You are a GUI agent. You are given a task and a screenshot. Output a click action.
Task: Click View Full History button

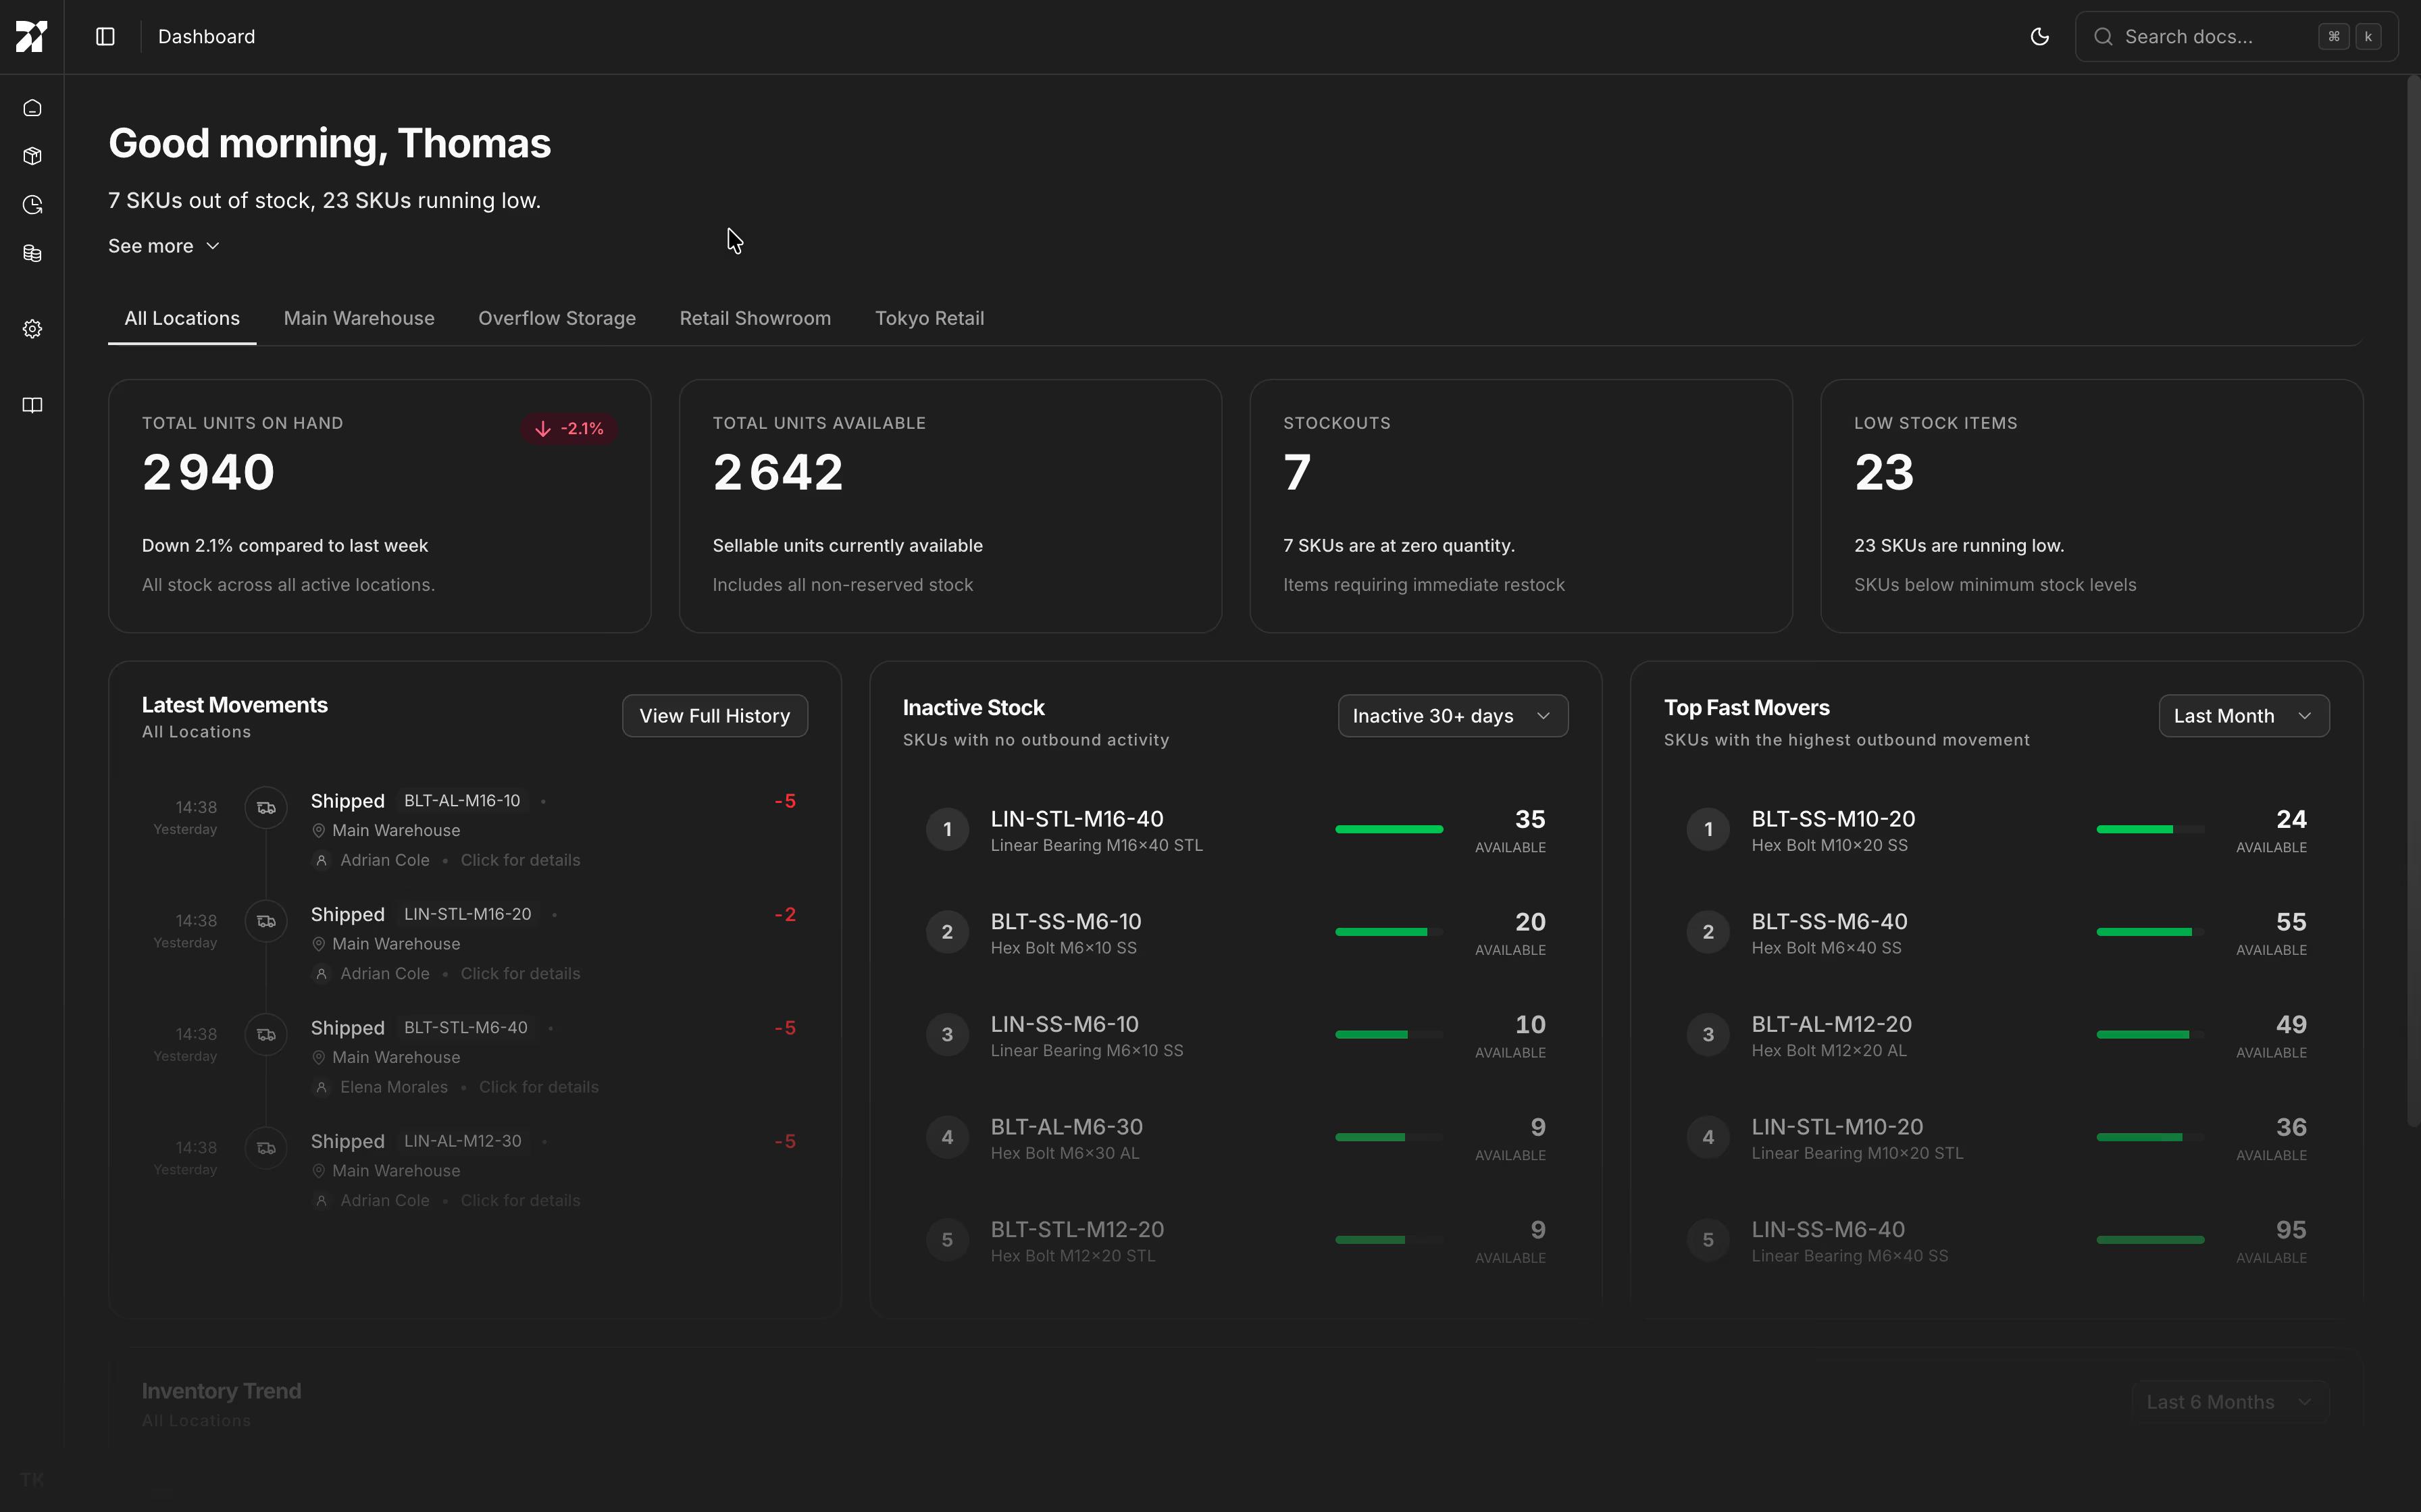coord(714,716)
